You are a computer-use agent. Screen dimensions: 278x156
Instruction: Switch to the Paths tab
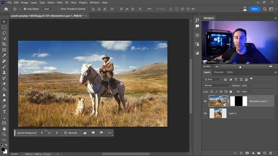230,72
